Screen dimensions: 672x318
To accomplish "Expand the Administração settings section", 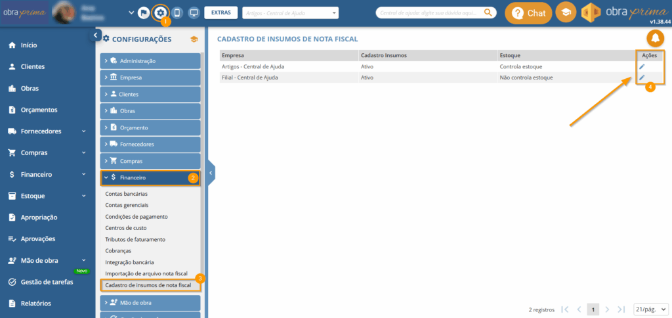I will [150, 61].
